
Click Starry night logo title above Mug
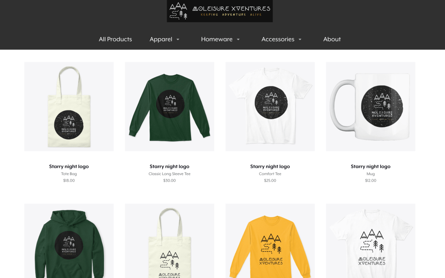[371, 166]
